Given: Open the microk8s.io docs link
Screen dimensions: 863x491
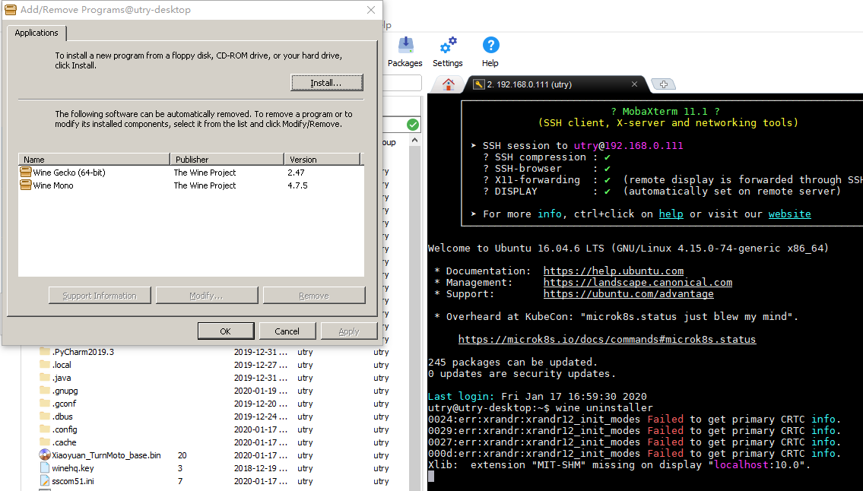Looking at the screenshot, I should tap(607, 340).
